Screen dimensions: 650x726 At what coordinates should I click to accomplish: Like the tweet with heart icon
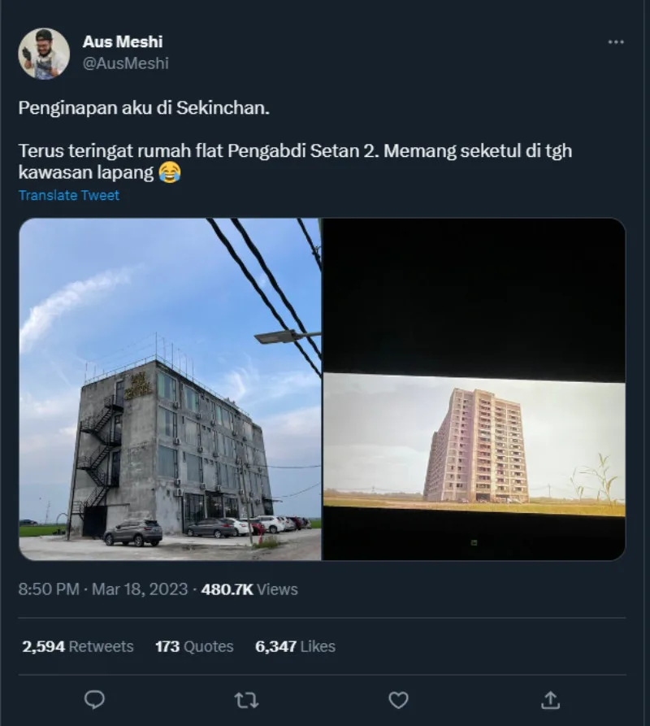pos(397,699)
